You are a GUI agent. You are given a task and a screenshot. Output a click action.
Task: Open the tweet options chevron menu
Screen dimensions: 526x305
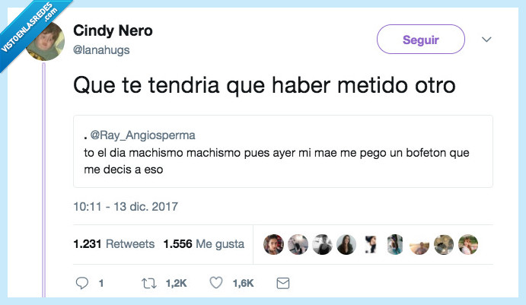[486, 40]
